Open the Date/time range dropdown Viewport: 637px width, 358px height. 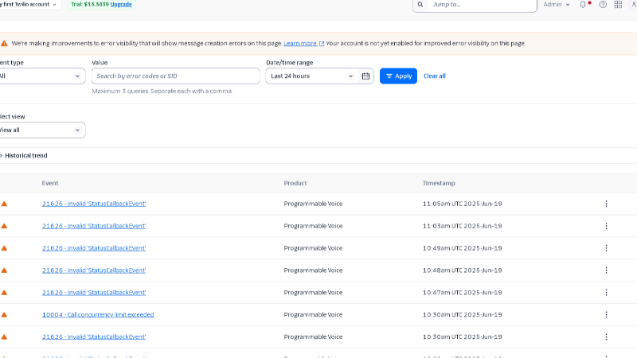312,76
